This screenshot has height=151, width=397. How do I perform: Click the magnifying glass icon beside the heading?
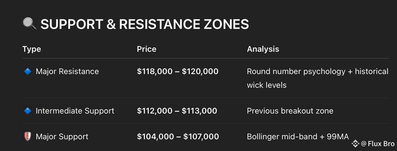30,24
